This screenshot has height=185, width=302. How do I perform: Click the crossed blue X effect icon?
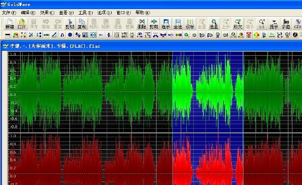click(155, 35)
